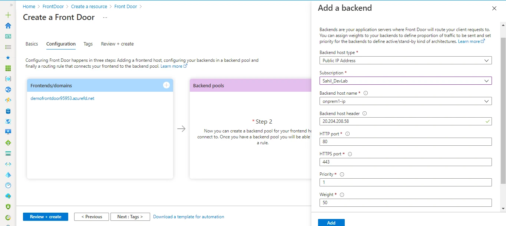The width and height of the screenshot is (506, 226).
Task: Click the Backend panel vertical scrollbar
Action: (x=503, y=111)
